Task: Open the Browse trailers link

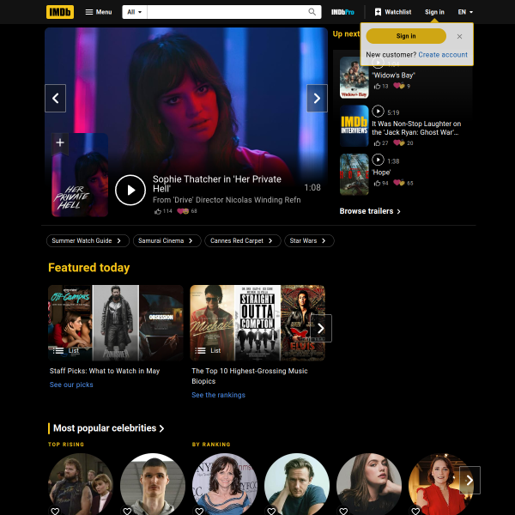Action: (x=370, y=211)
